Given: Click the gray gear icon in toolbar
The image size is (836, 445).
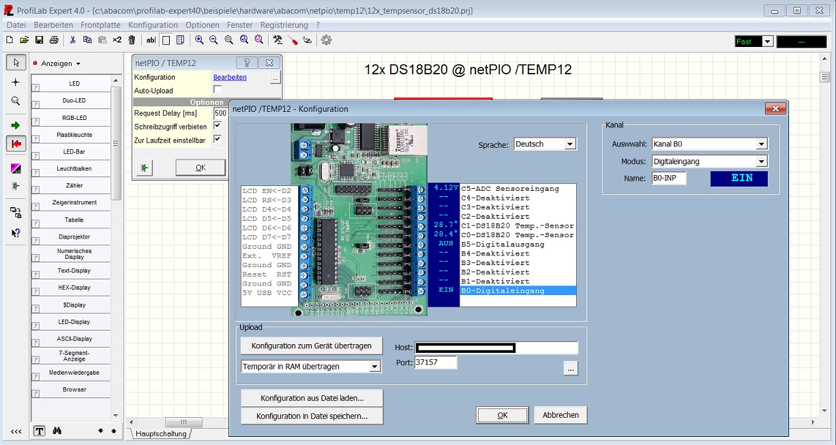Looking at the screenshot, I should point(327,40).
